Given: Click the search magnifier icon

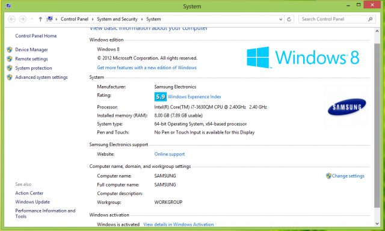Looking at the screenshot, I should 371,19.
